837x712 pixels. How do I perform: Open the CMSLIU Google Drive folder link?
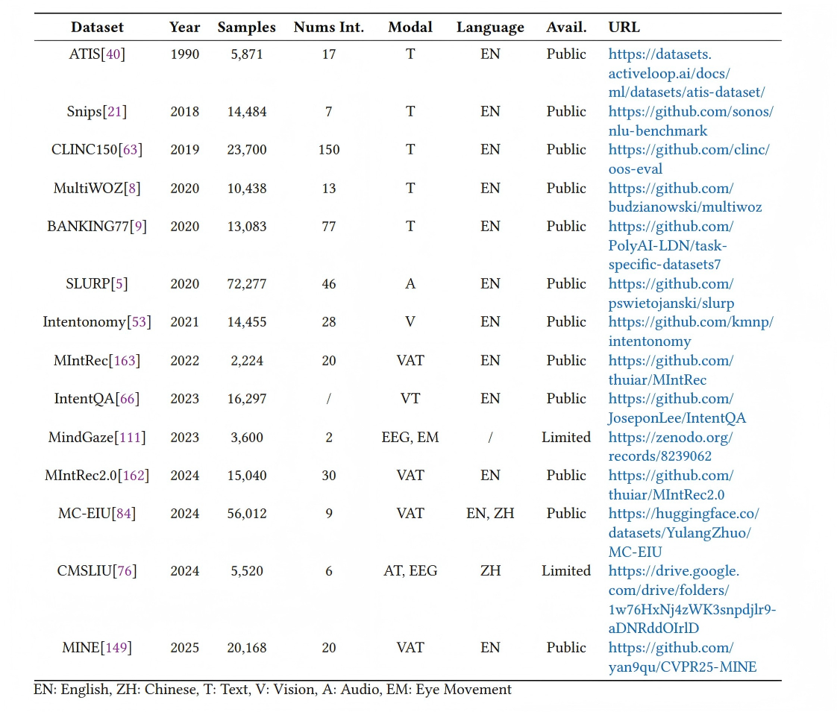point(692,599)
